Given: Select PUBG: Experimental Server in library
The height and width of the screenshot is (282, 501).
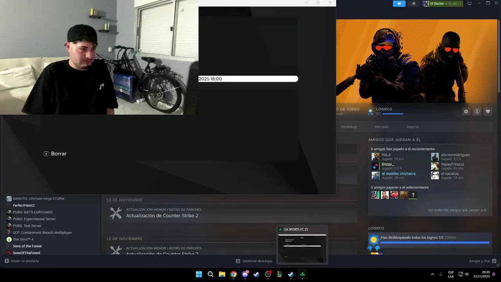Looking at the screenshot, I should [34, 219].
